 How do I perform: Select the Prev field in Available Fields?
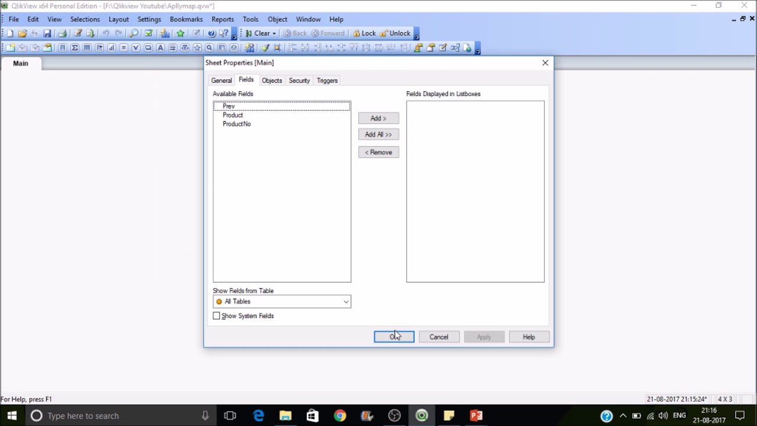coord(282,106)
